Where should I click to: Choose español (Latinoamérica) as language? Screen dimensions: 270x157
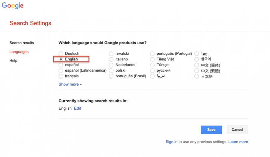(61, 70)
